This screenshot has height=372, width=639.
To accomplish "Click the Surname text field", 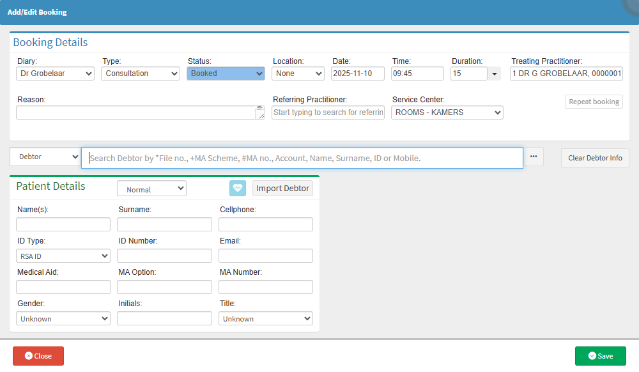I will [x=164, y=224].
